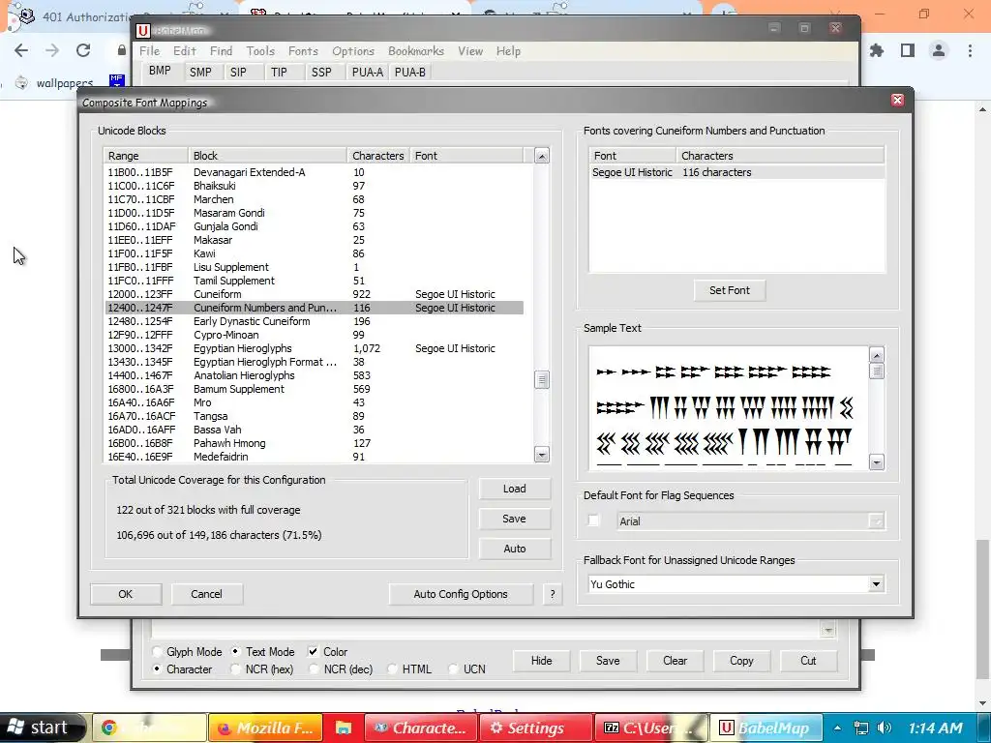Click the browser back arrow
The image size is (991, 743).
click(21, 50)
